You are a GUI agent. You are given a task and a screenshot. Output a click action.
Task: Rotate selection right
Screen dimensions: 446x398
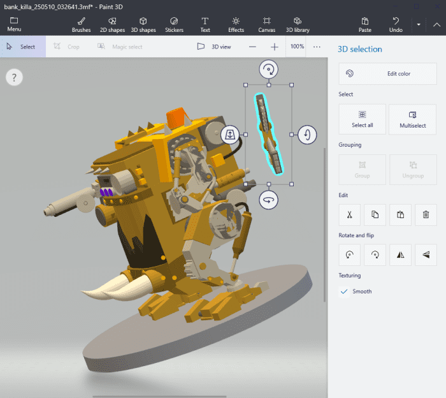click(375, 254)
